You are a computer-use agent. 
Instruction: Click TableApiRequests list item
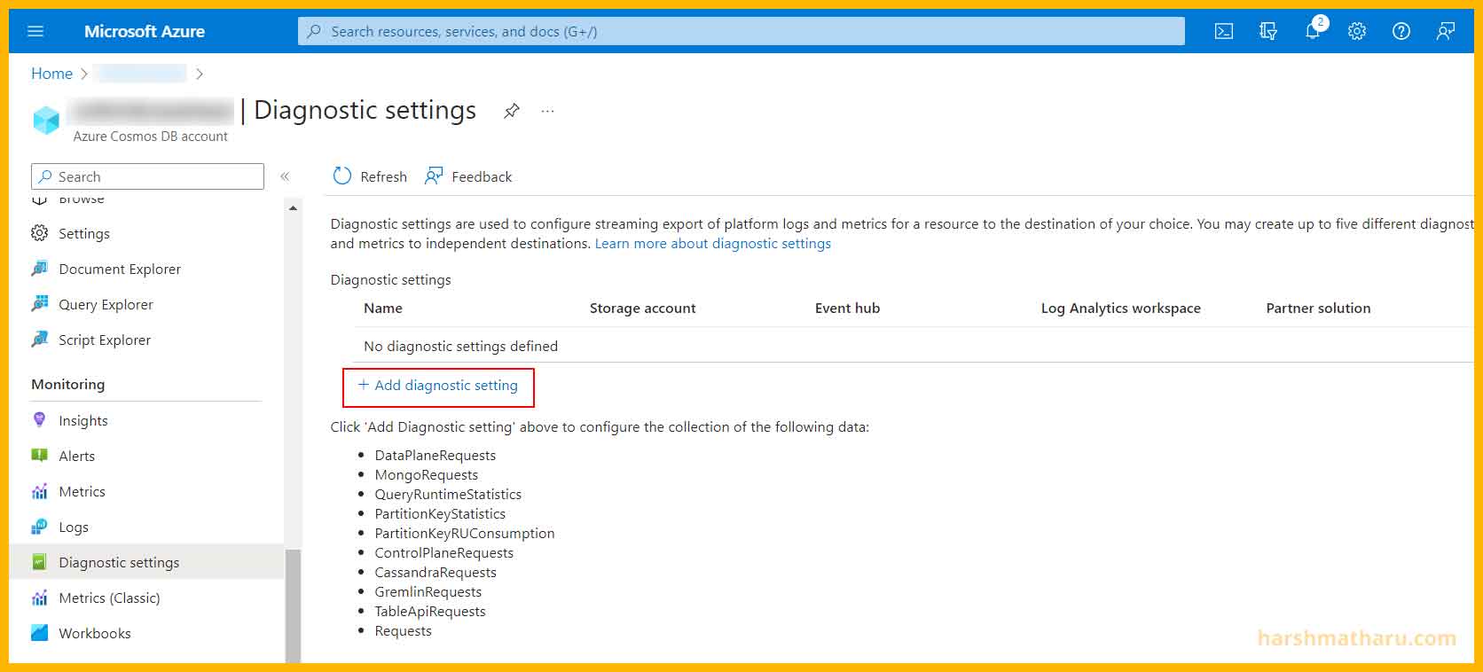coord(430,611)
